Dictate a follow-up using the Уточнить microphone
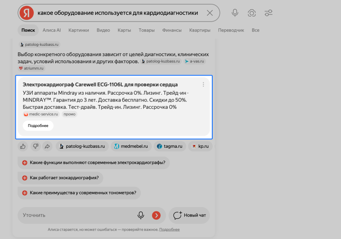 [141, 215]
